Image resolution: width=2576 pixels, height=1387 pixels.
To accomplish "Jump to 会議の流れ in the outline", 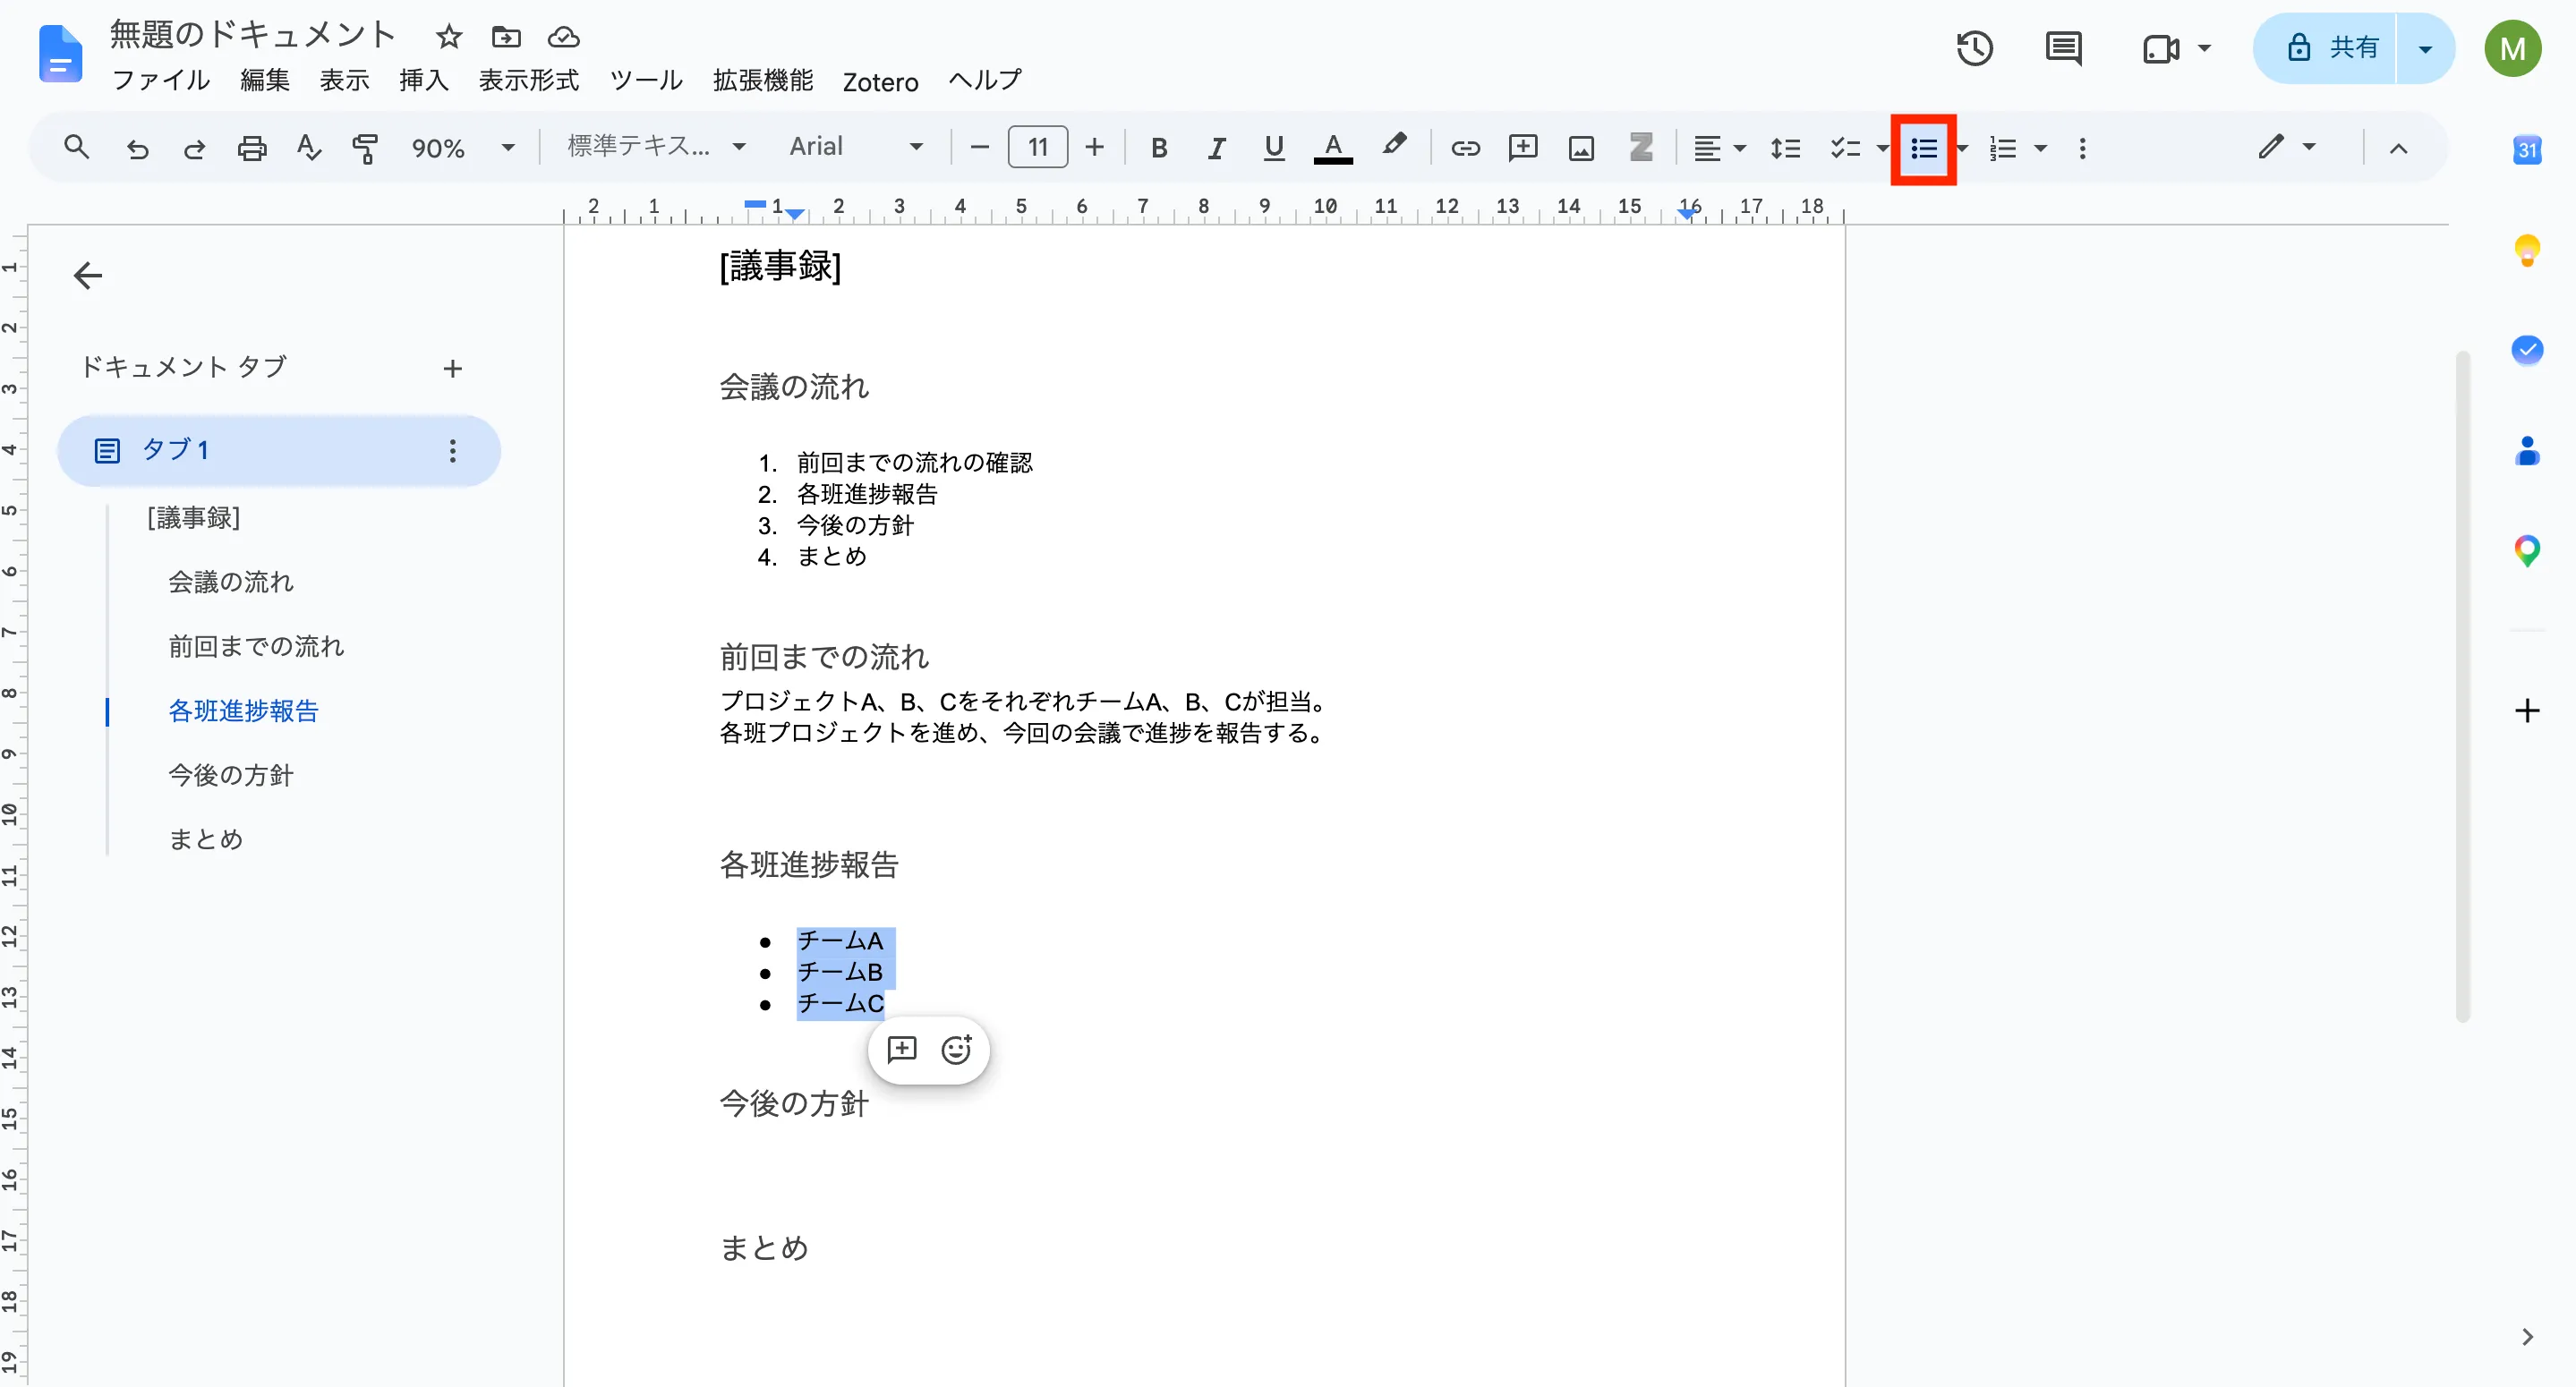I will pos(231,582).
